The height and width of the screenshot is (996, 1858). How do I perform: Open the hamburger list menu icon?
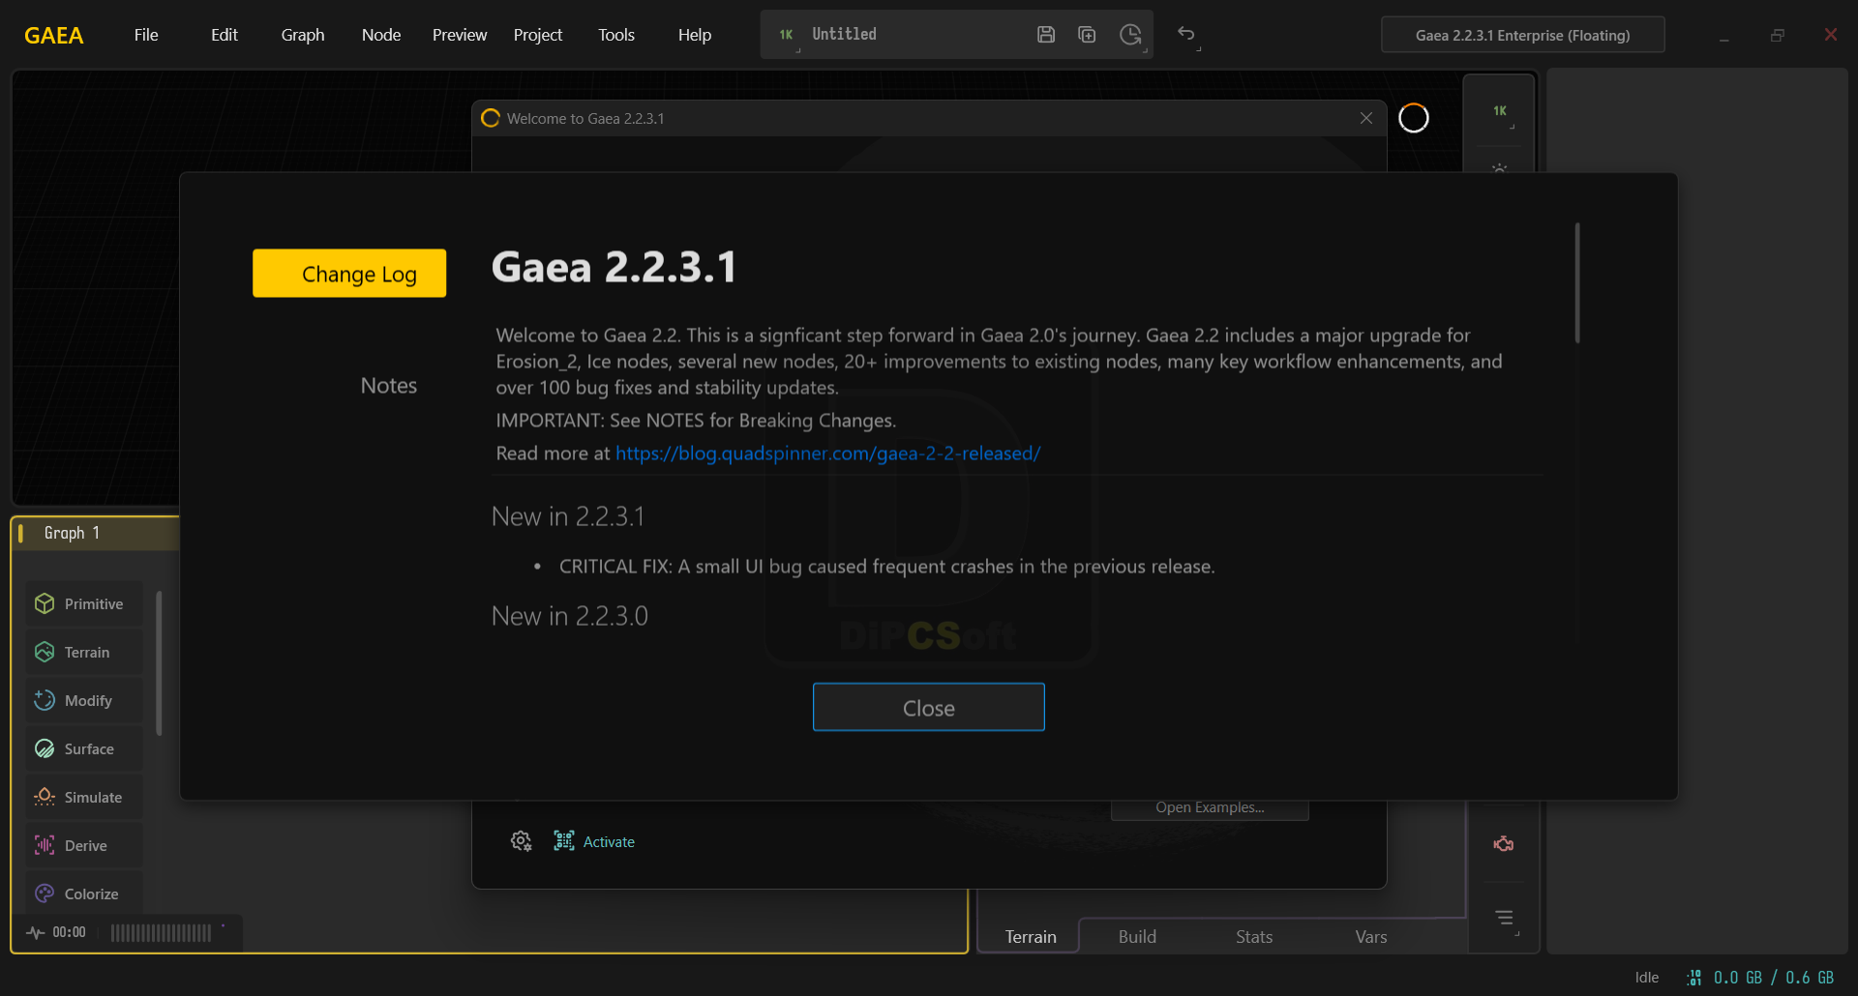click(x=1505, y=918)
